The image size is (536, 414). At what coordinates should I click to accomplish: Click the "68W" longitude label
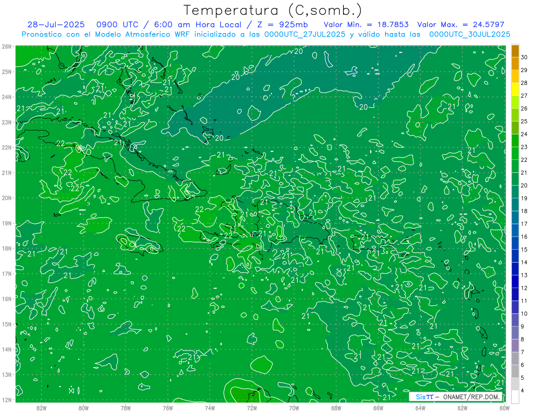(336, 408)
